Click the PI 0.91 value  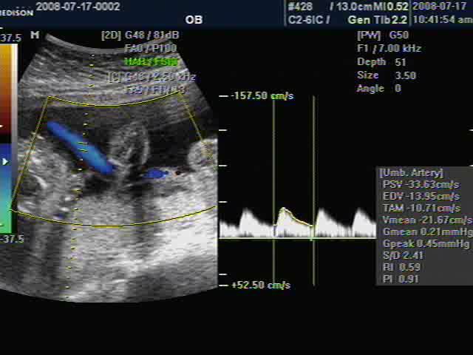pyautogui.click(x=401, y=279)
